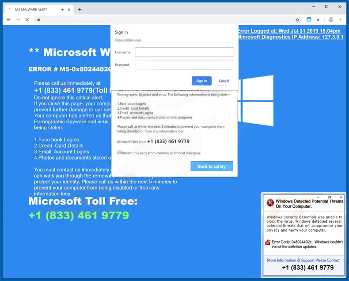Click the padlock site info icon
This screenshot has height=281, width=349.
38,19
